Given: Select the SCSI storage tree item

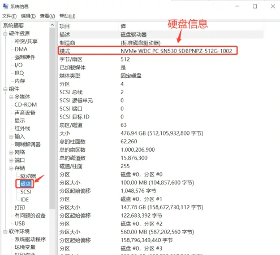Looking at the screenshot, I should click(x=26, y=192).
